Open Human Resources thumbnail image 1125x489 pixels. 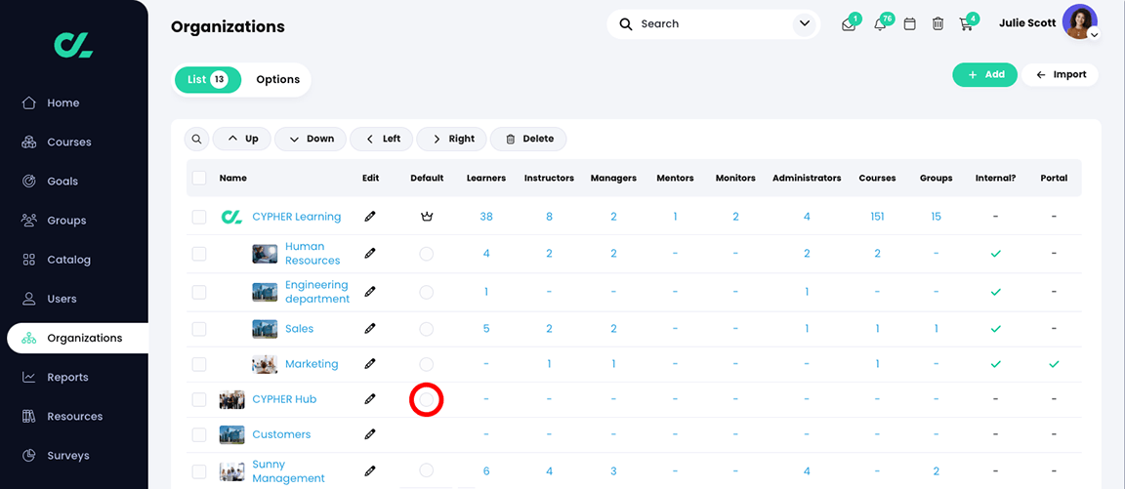click(265, 254)
